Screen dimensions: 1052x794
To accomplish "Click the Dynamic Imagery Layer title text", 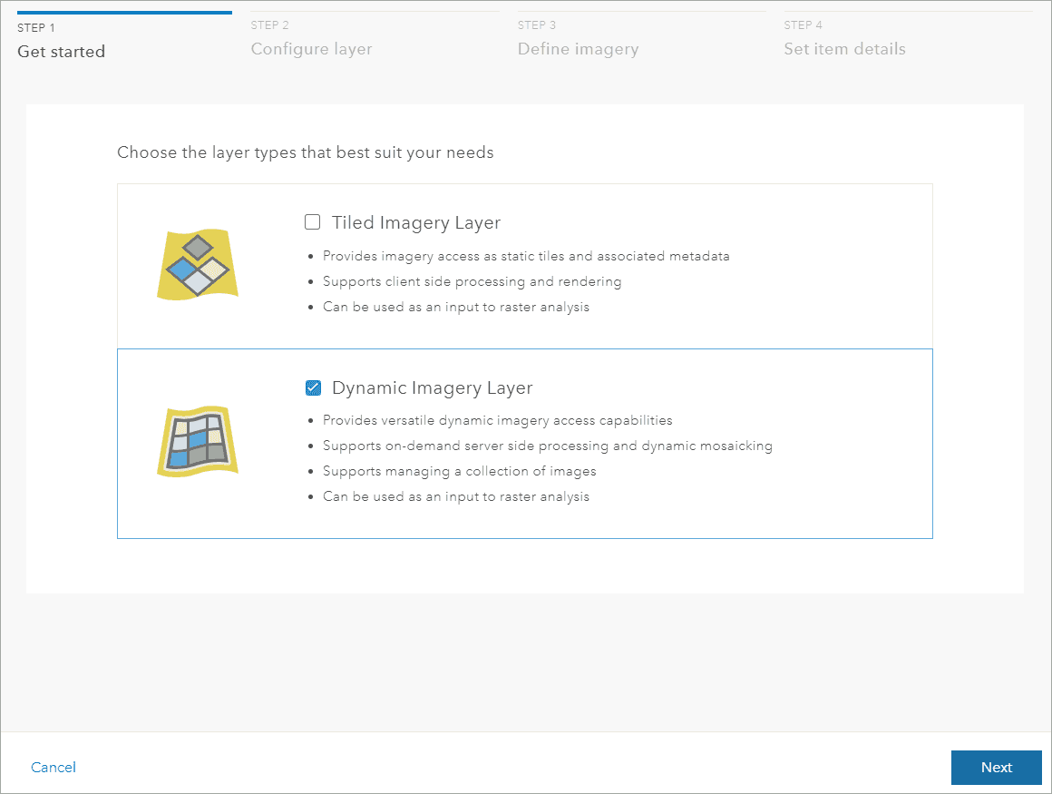I will coord(432,387).
